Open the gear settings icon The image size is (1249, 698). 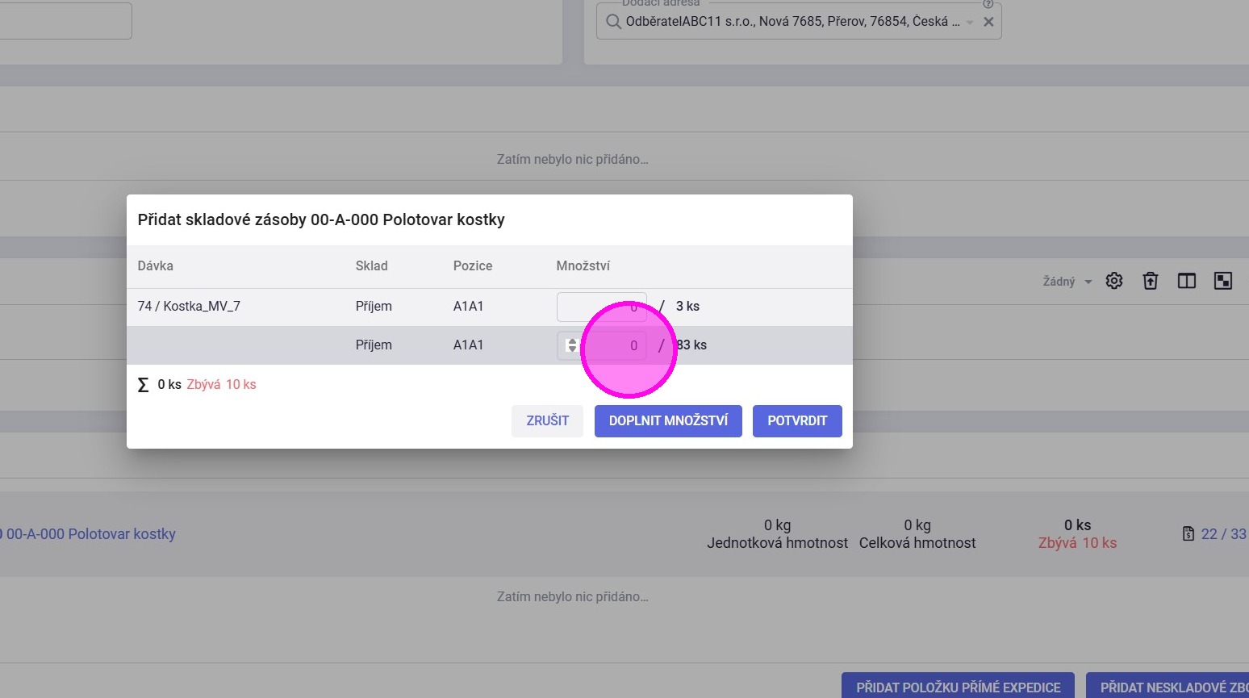coord(1114,281)
